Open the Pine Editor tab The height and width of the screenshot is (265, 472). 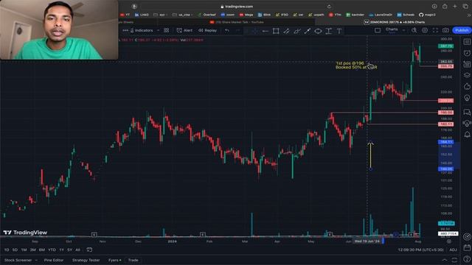point(54,260)
